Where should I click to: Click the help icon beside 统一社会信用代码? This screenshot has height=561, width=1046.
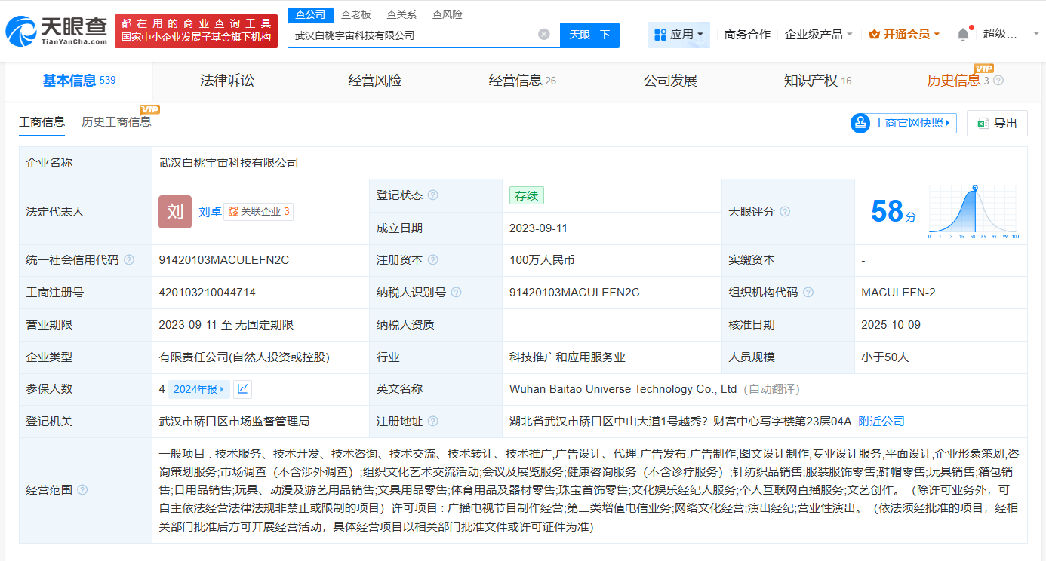(128, 259)
